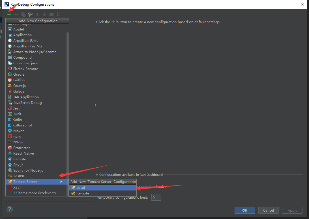Choose Attach to Node.js/Chrome entry
Viewport: 309px width, 219px height.
point(36,52)
